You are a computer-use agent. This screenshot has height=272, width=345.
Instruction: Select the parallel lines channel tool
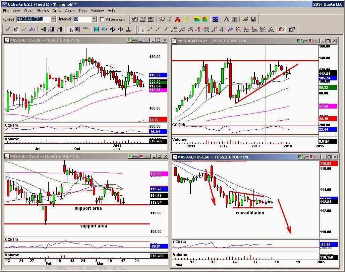[230, 29]
